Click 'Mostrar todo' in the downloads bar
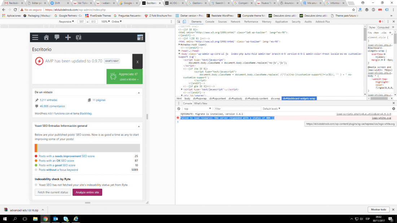This screenshot has height=223, width=397. (x=379, y=210)
